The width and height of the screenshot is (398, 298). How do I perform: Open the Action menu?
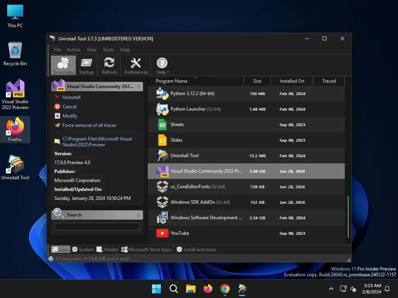click(73, 50)
